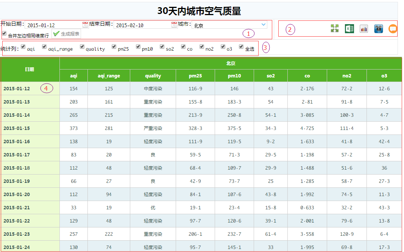Open the bar chart view icon
The height and width of the screenshot is (252, 404).
(x=364, y=28)
